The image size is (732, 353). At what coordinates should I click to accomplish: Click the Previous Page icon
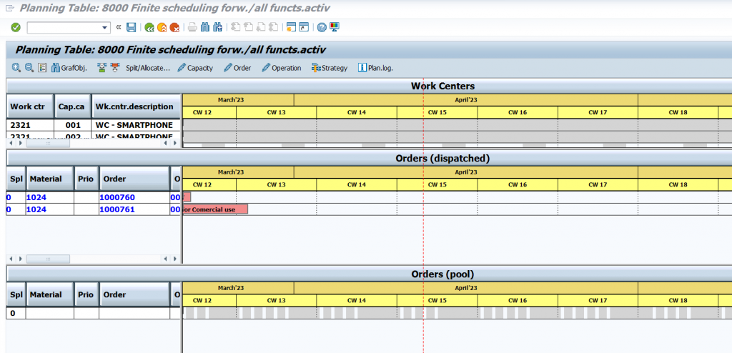coord(248,28)
